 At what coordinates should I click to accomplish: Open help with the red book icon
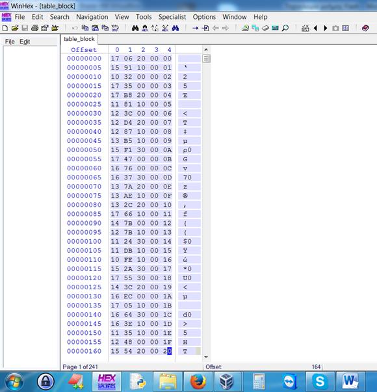[365, 28]
